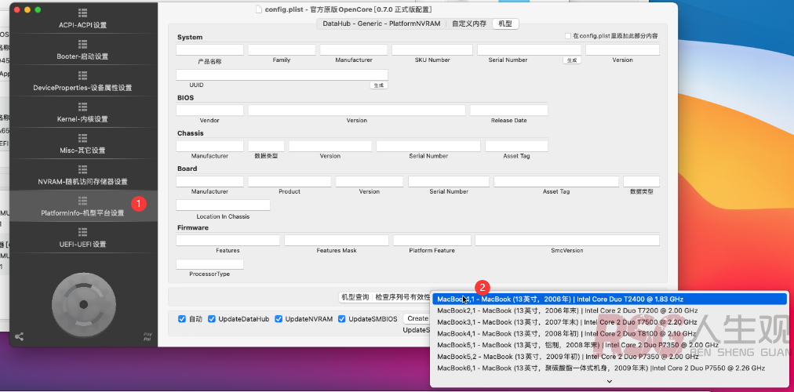Click the Chassis Manufacturer field
The width and height of the screenshot is (794, 392).
tap(209, 146)
